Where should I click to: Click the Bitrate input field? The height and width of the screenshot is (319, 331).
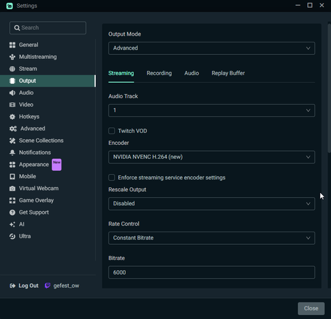212,272
